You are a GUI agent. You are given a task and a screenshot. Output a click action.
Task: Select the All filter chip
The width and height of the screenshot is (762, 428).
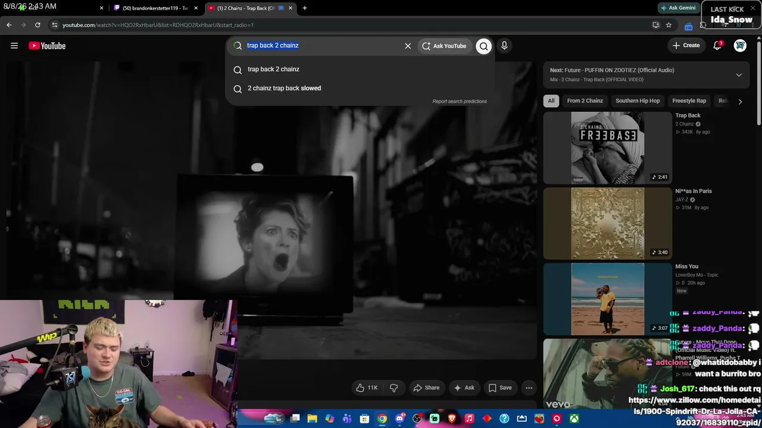pos(551,101)
